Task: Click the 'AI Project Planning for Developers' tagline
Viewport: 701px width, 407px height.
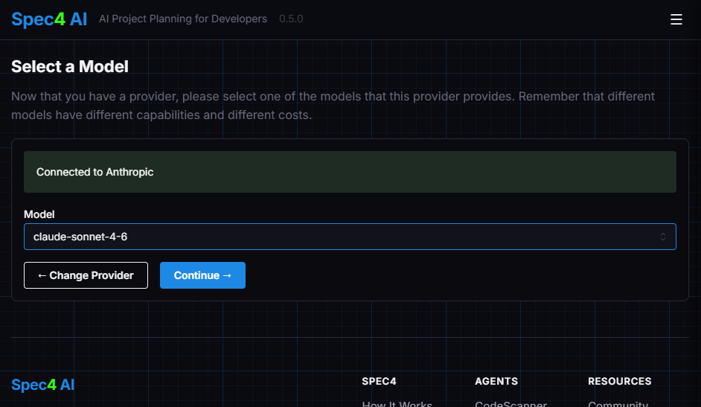Action: pos(183,19)
